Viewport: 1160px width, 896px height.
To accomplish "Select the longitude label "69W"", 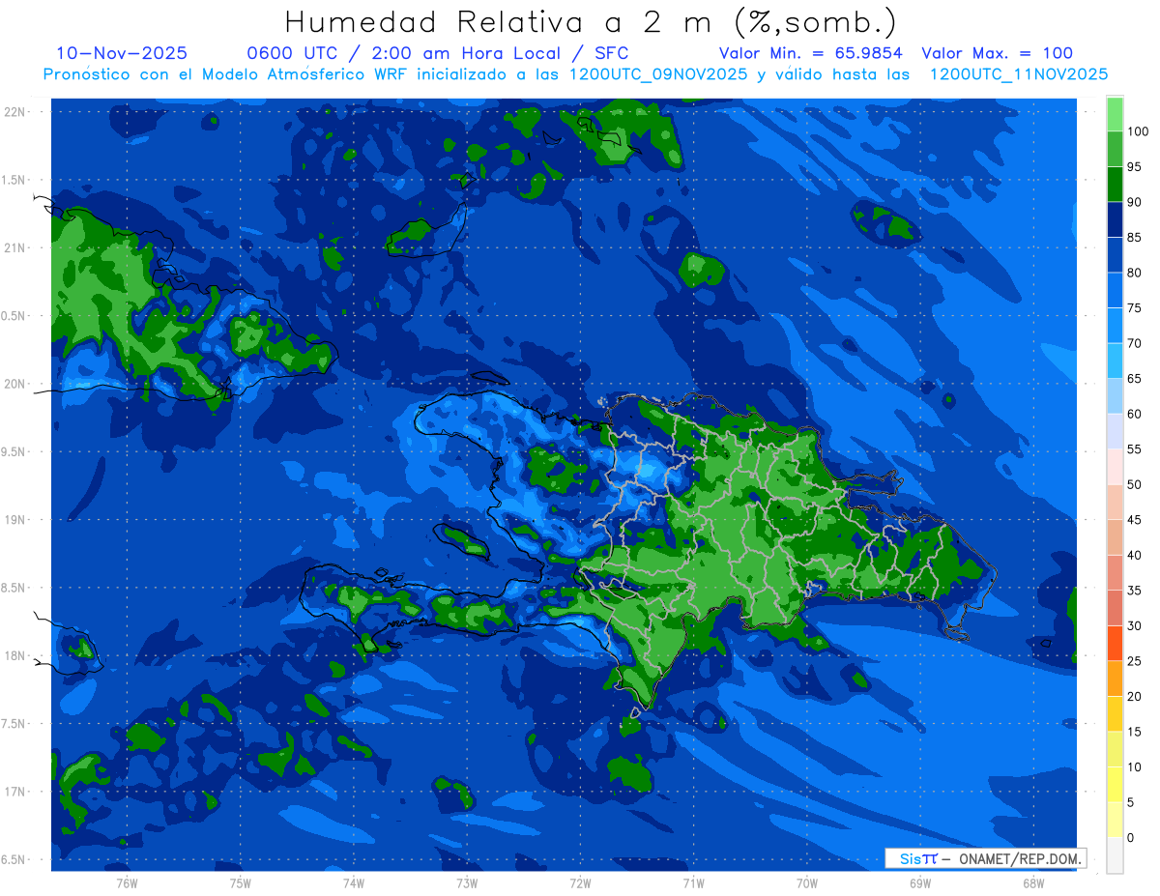I will pyautogui.click(x=920, y=882).
